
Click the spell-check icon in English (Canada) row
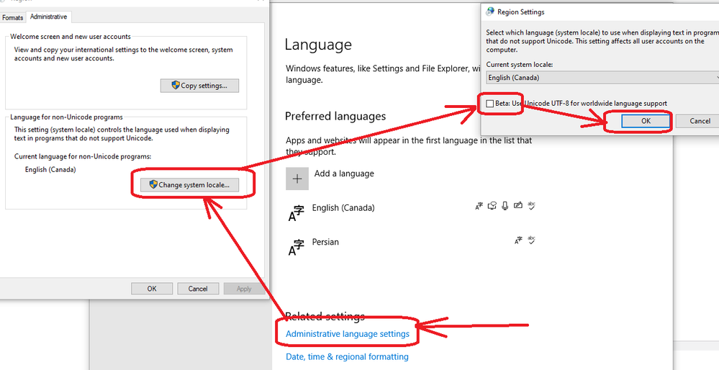[531, 205]
